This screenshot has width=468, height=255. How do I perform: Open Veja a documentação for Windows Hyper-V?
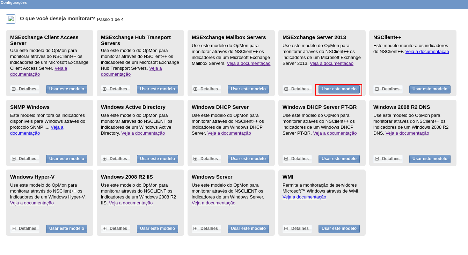32,203
